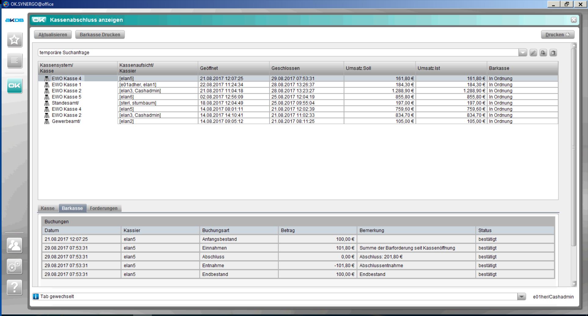
Task: Click the main panel vertical scrollbar
Action: 574,147
